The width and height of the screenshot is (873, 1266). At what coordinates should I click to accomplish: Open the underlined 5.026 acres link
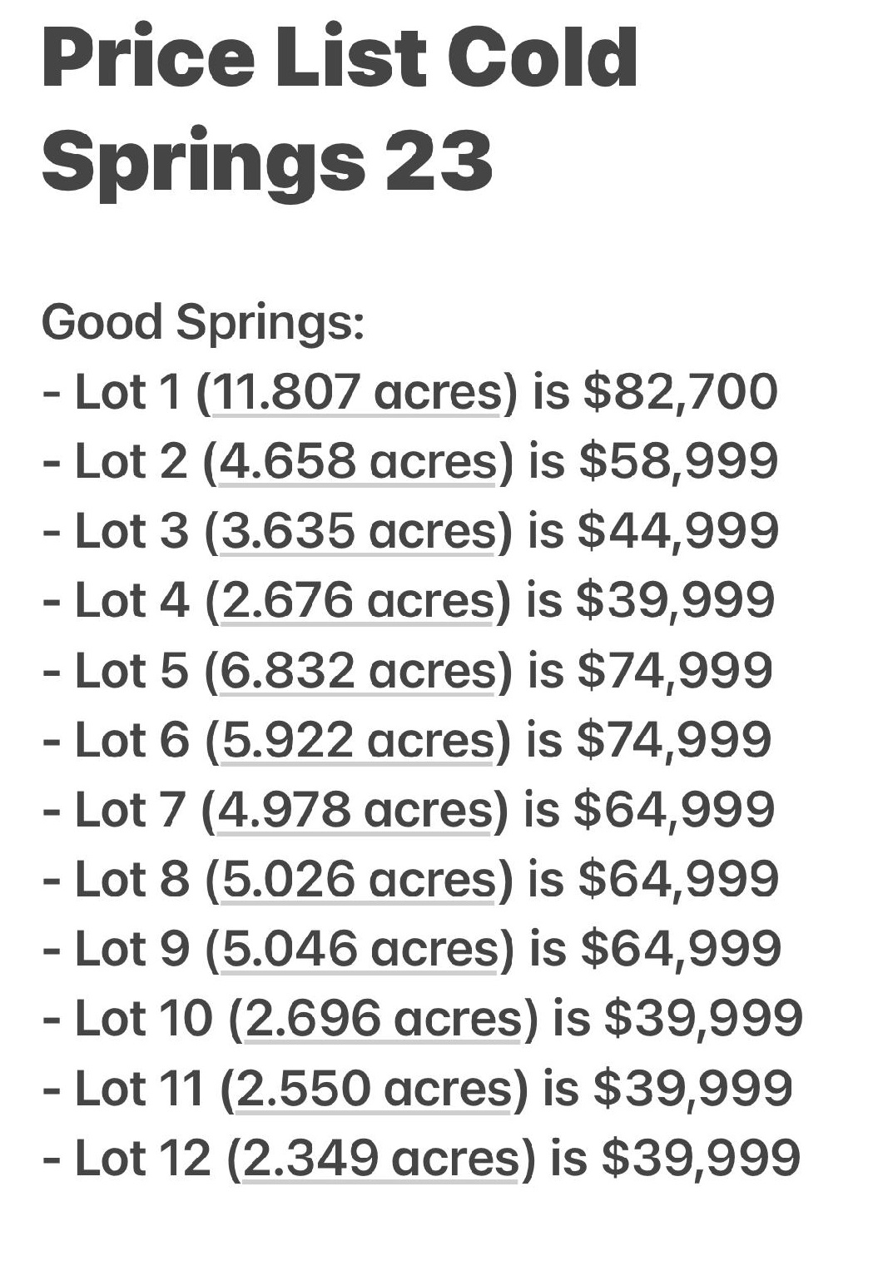tap(360, 879)
